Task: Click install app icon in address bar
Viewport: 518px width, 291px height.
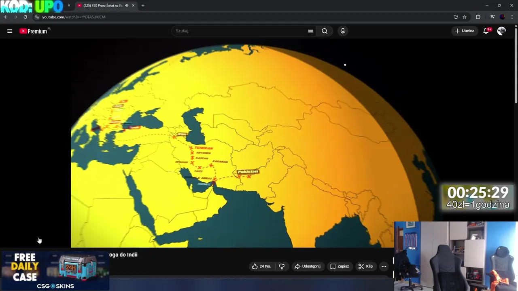Action: pyautogui.click(x=456, y=17)
